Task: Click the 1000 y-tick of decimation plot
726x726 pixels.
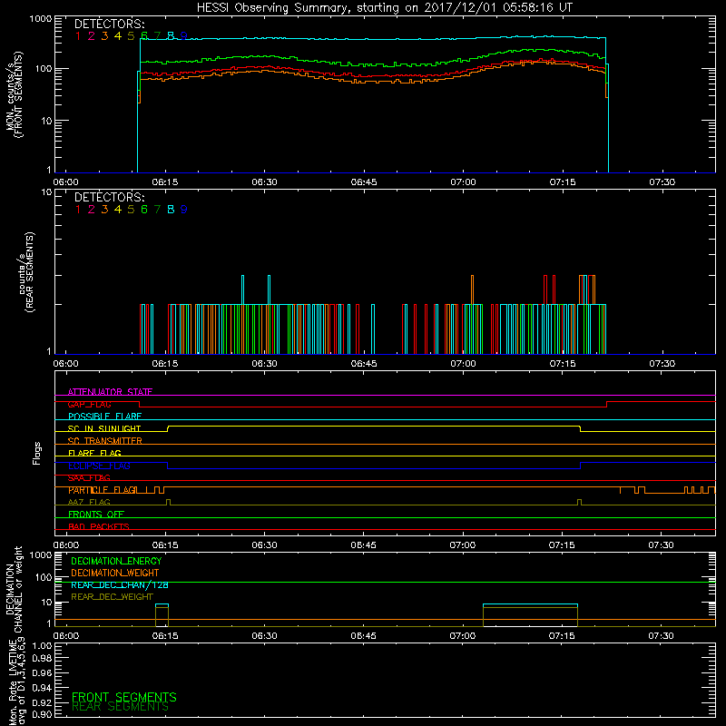Action: tap(41, 554)
